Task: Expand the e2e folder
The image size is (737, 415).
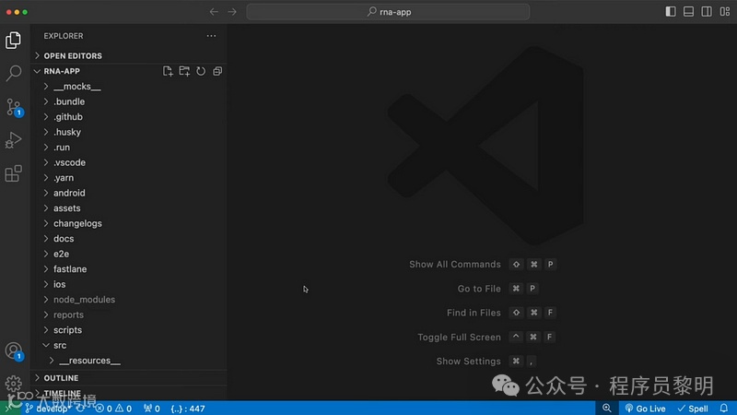Action: 129,254
